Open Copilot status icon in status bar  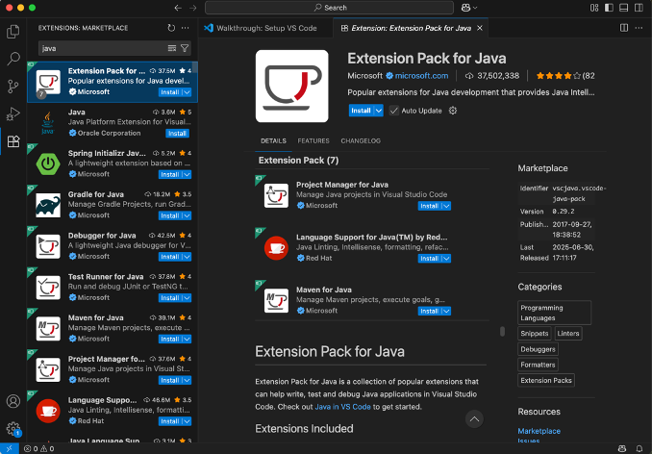(x=622, y=448)
